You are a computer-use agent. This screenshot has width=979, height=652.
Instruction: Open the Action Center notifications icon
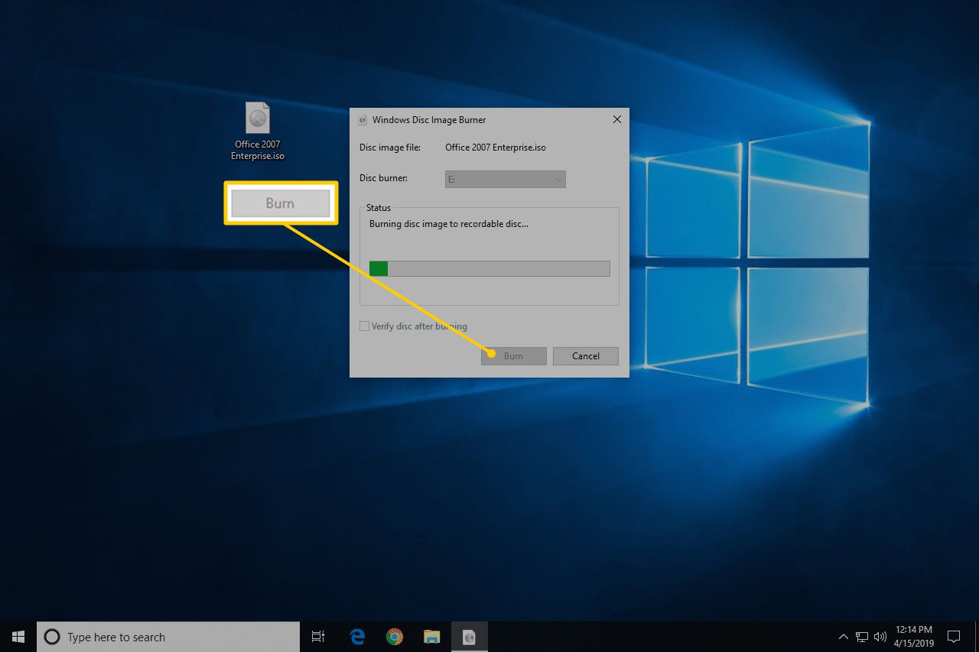pyautogui.click(x=954, y=637)
